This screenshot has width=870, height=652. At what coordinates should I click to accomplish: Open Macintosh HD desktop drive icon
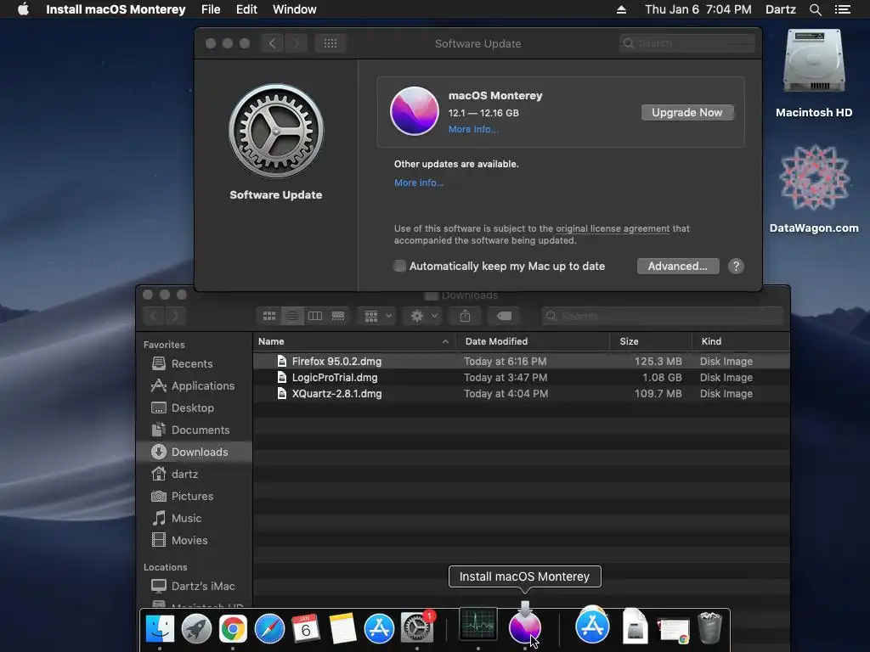click(814, 61)
